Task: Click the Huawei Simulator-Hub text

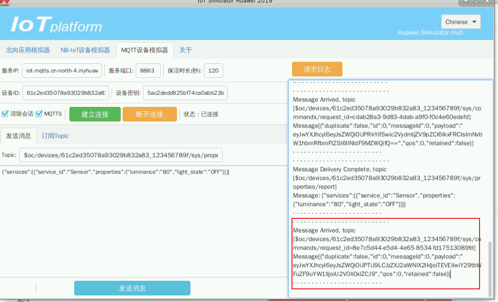Action: (x=430, y=33)
